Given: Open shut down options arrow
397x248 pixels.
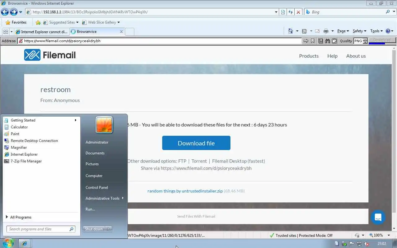Looking at the screenshot, I should point(108,229).
